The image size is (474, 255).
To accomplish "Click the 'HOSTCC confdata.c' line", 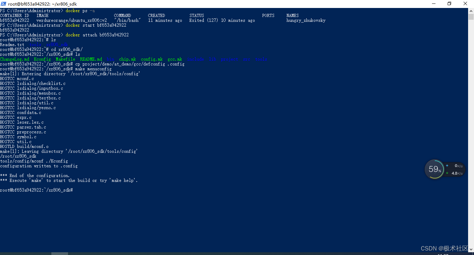I will pyautogui.click(x=20, y=113).
